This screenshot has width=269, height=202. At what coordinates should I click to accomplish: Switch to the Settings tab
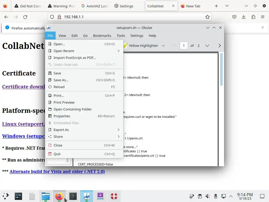(x=128, y=6)
